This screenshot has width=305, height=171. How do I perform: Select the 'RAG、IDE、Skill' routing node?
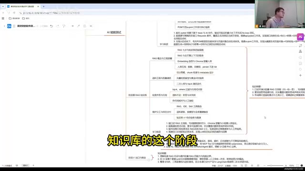click(x=189, y=106)
